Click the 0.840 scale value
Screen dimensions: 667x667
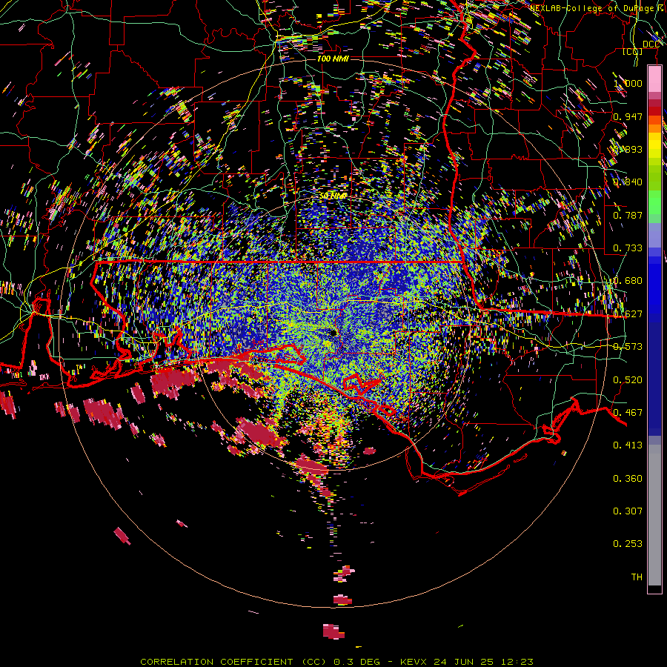click(628, 182)
